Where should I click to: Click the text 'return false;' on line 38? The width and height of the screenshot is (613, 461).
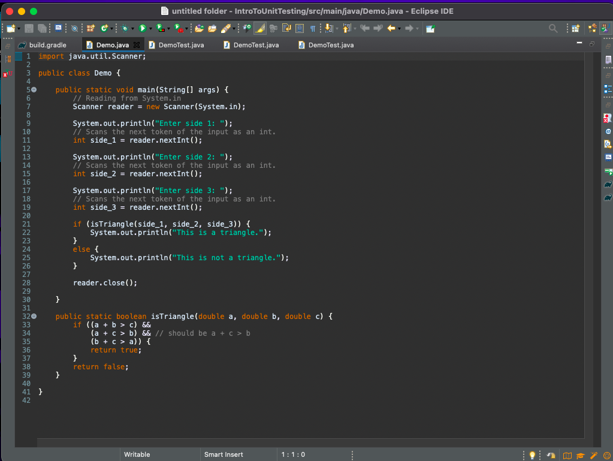tap(101, 367)
